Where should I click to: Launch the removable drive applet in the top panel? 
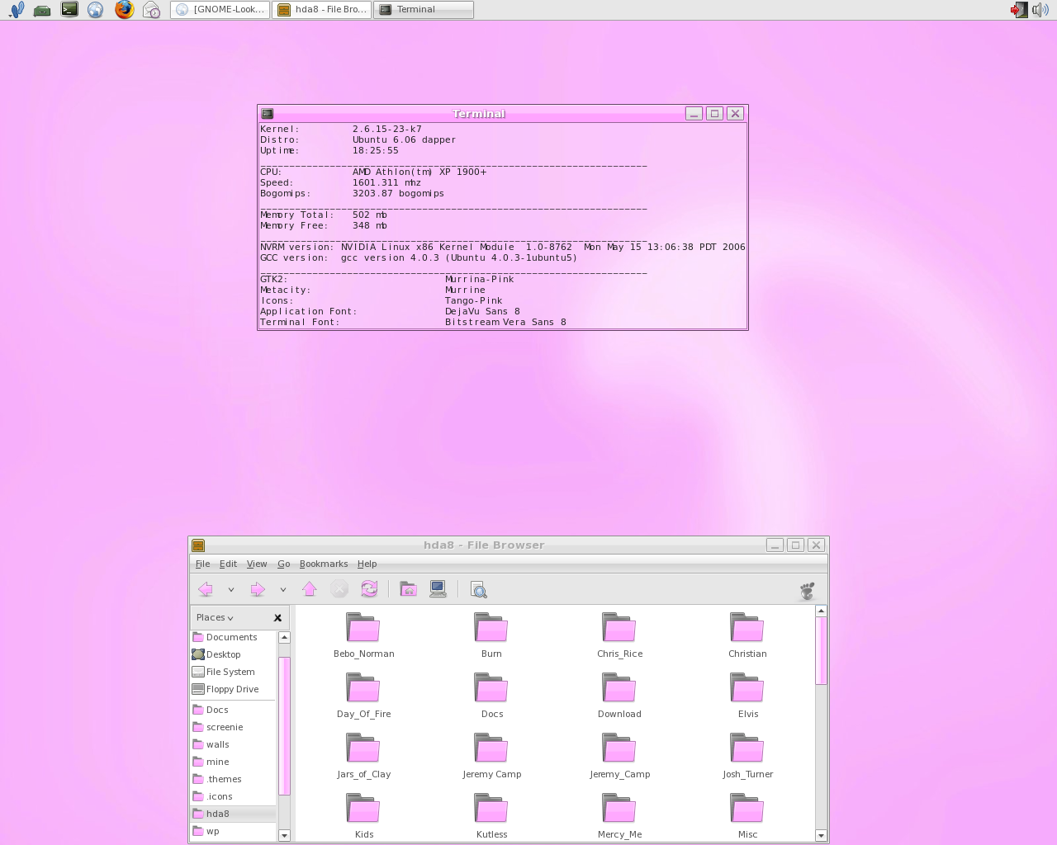click(x=42, y=10)
